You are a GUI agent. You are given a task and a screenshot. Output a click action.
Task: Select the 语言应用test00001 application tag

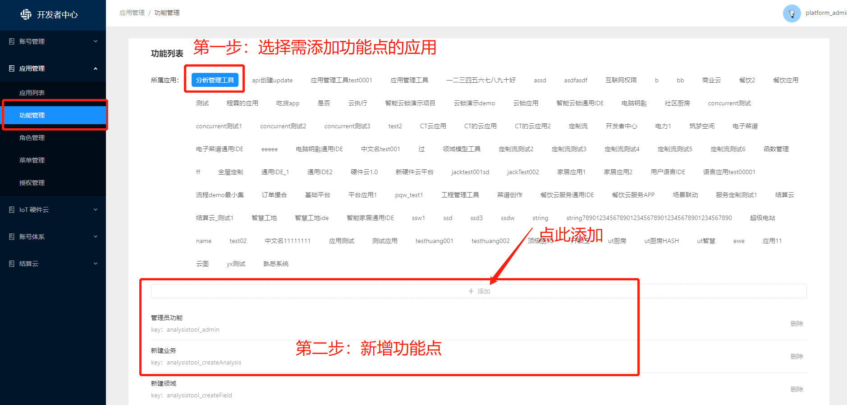coord(729,172)
